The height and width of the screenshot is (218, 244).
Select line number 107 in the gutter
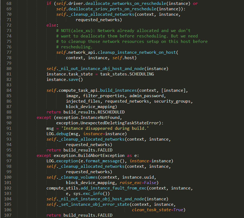point(8,215)
